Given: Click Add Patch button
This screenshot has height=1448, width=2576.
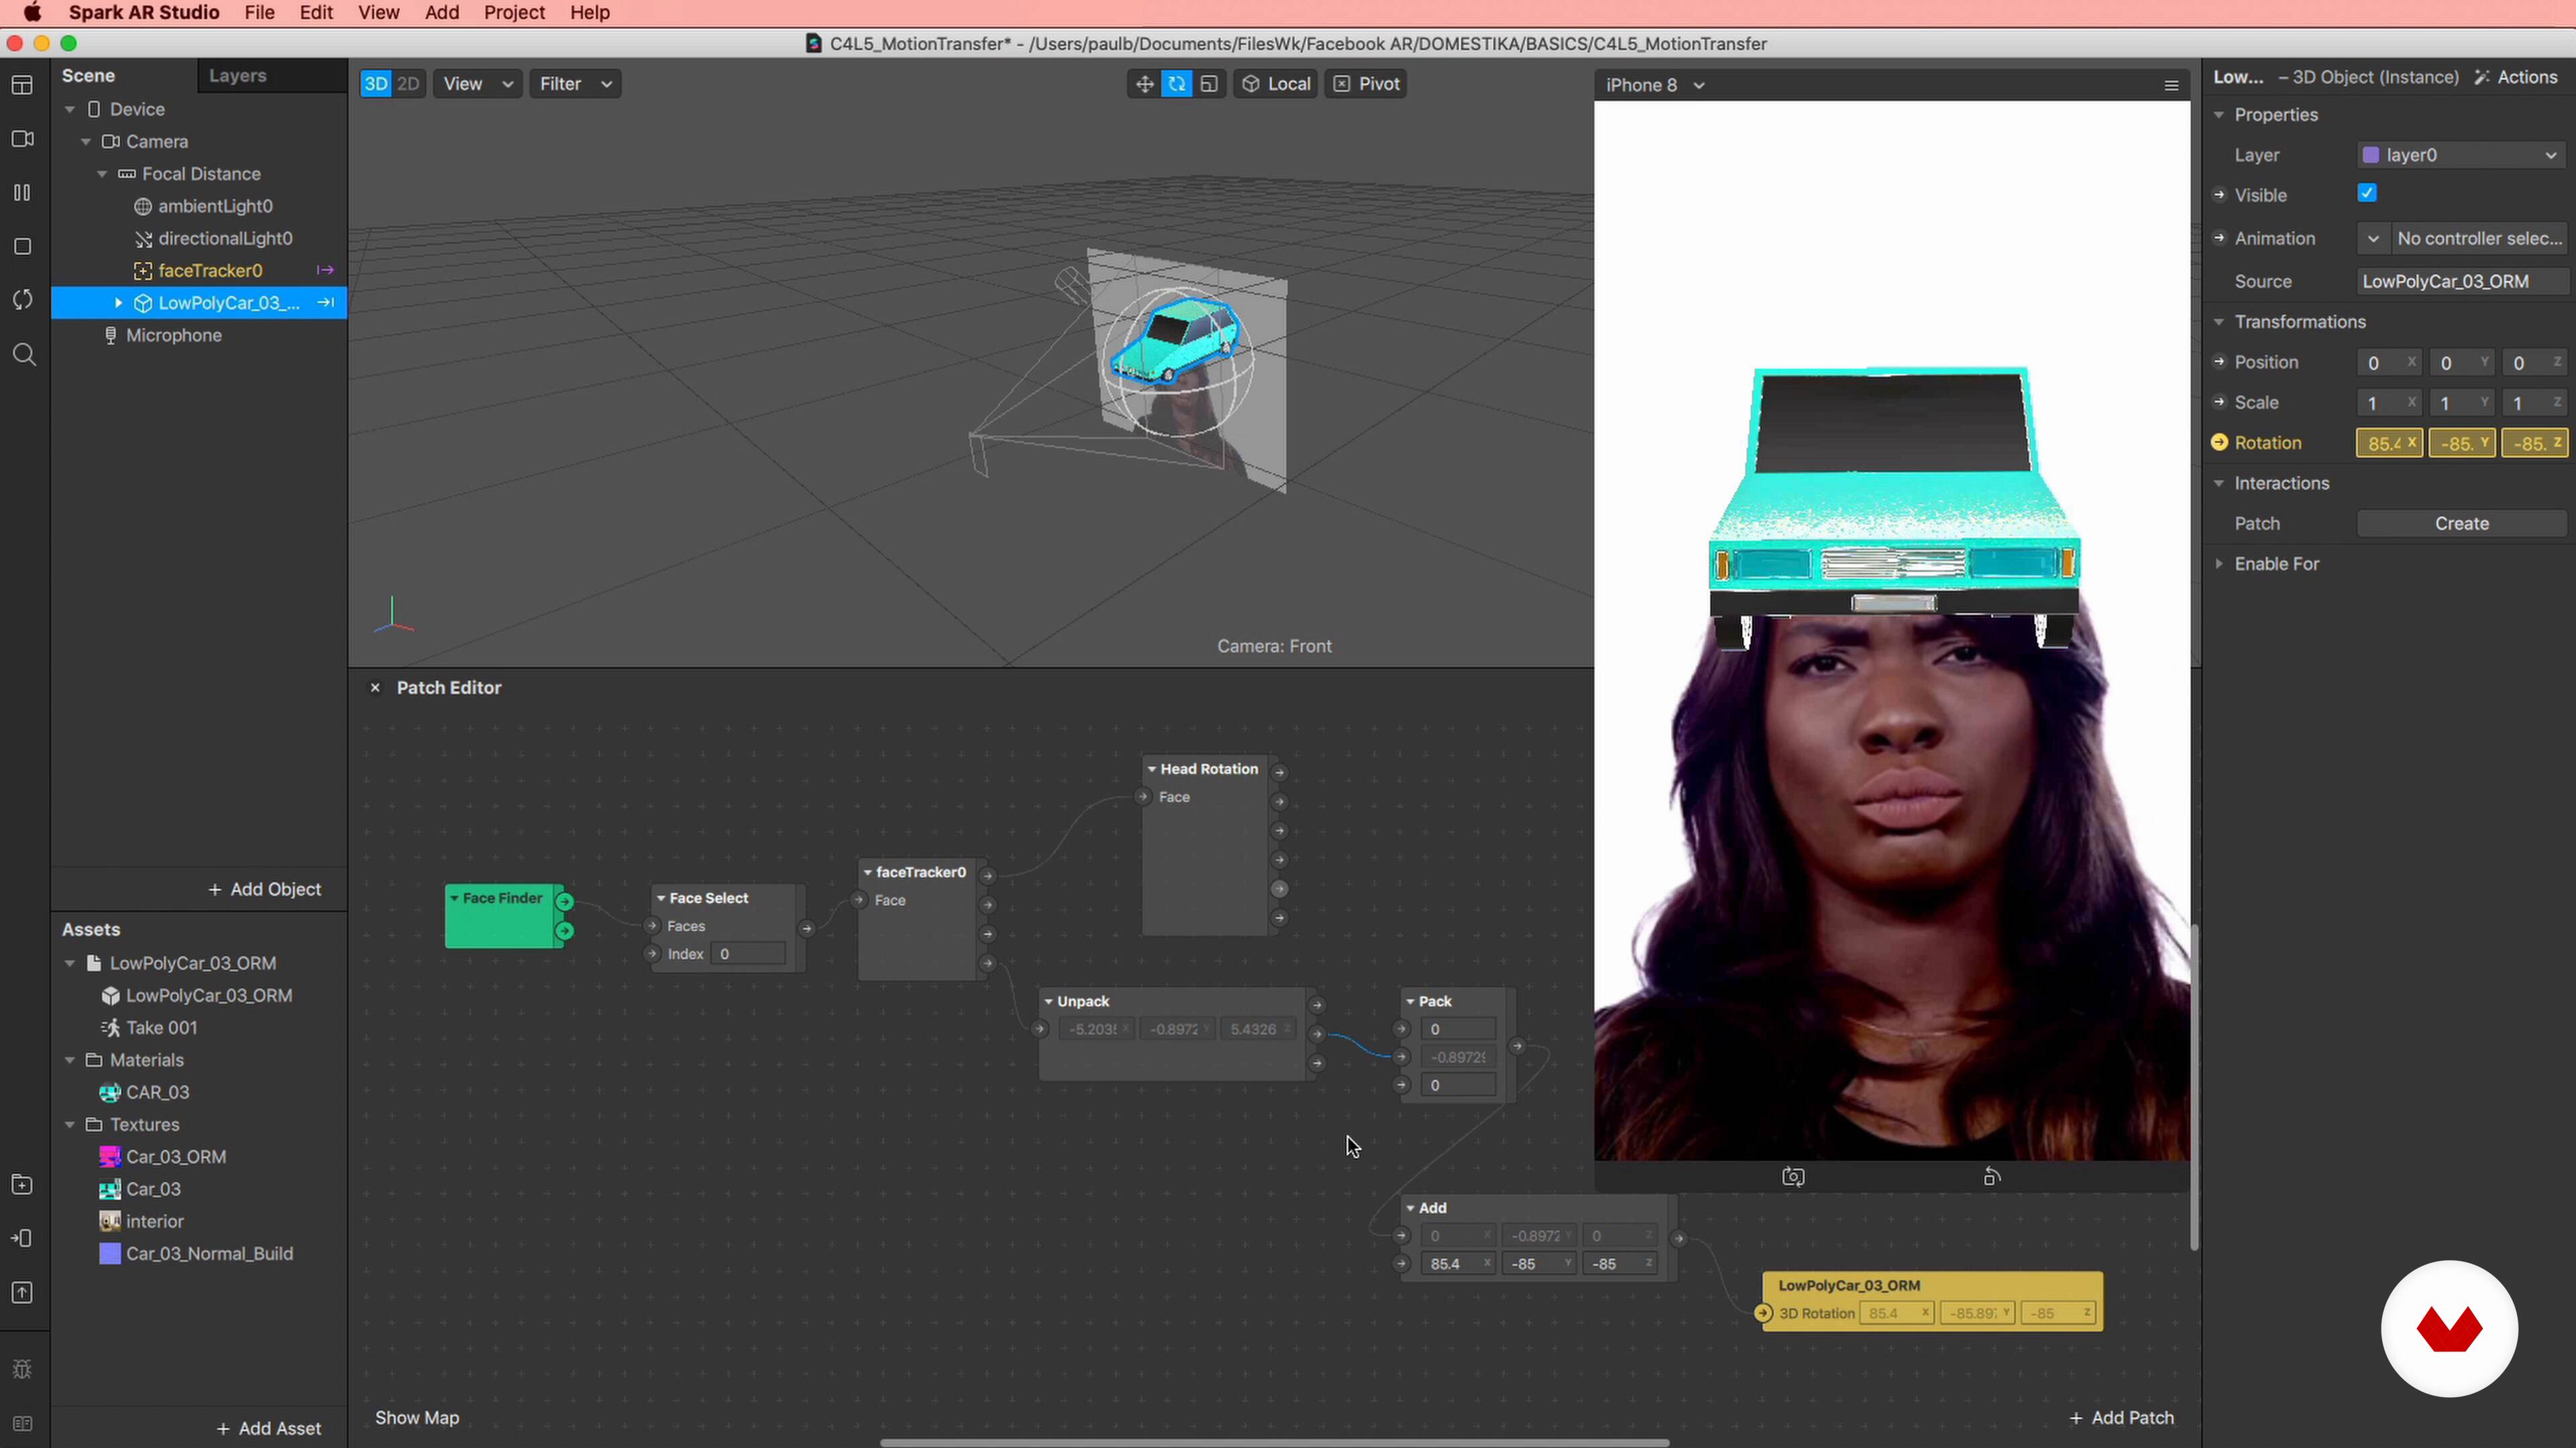Looking at the screenshot, I should [x=2121, y=1417].
